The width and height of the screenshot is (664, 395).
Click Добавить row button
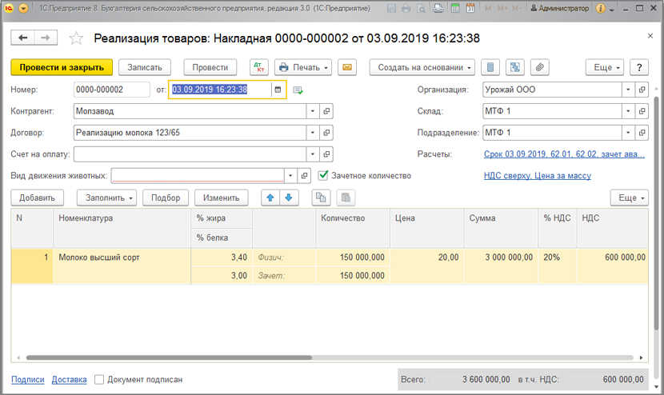[x=38, y=197]
